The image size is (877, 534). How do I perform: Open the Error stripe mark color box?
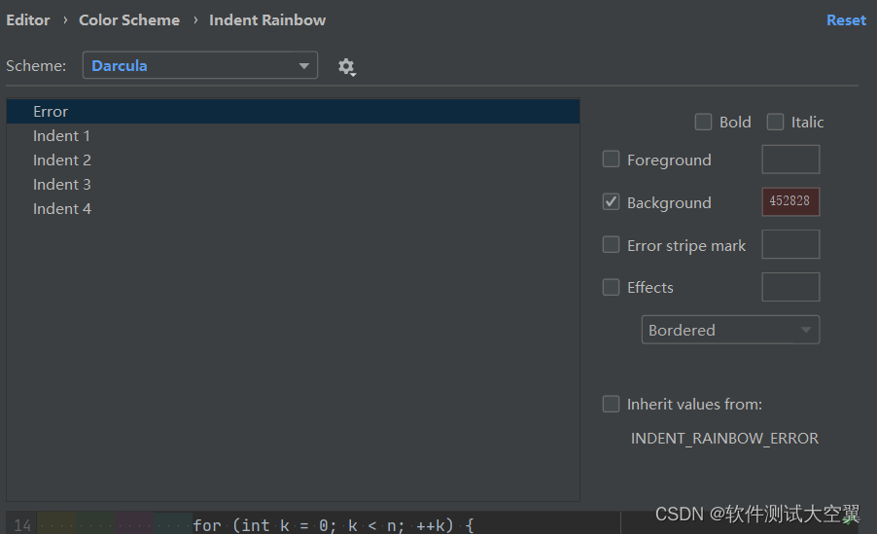pos(790,245)
